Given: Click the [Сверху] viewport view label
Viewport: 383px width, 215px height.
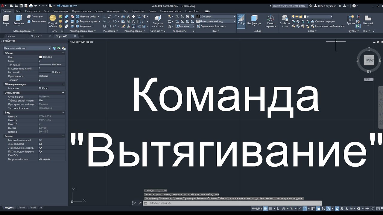Looking at the screenshot, I should tap(77, 42).
